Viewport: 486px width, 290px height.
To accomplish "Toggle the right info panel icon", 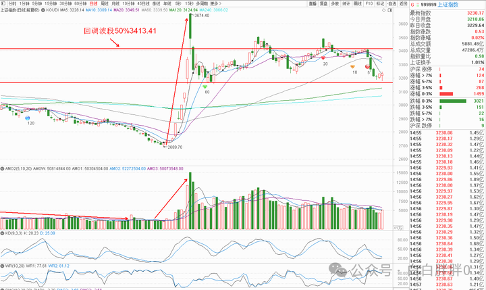I will pos(389,10).
